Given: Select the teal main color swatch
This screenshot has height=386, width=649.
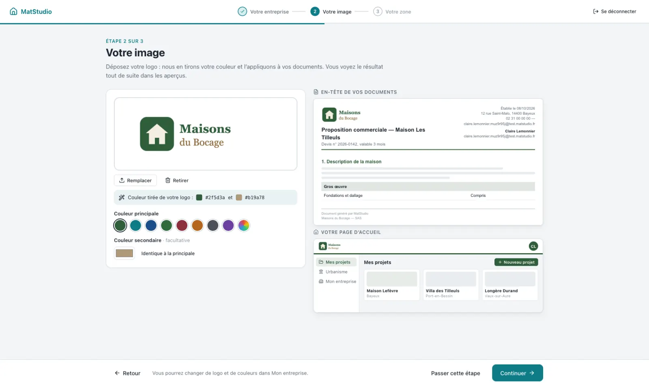Looking at the screenshot, I should pos(135,225).
